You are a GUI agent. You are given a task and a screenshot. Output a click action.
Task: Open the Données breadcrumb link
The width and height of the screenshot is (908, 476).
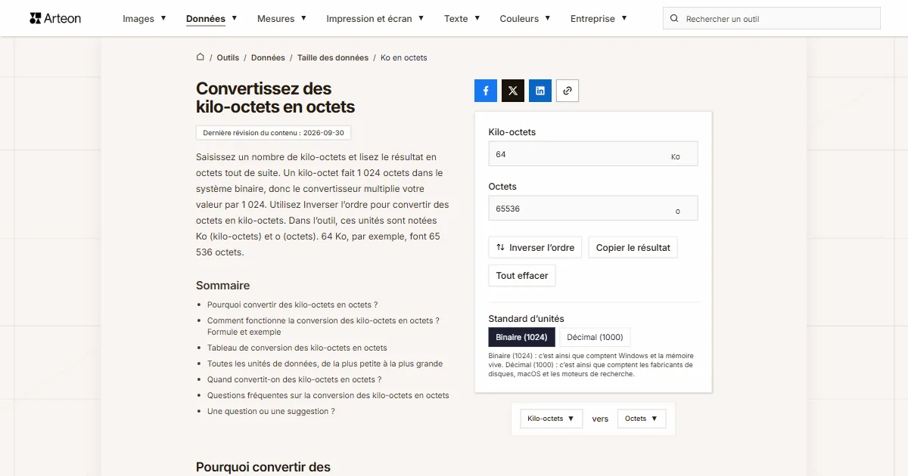[x=268, y=57]
